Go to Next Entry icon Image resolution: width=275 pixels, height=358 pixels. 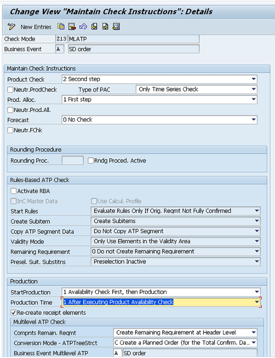point(105,27)
